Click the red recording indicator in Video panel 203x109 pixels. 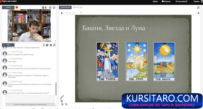tap(17, 7)
